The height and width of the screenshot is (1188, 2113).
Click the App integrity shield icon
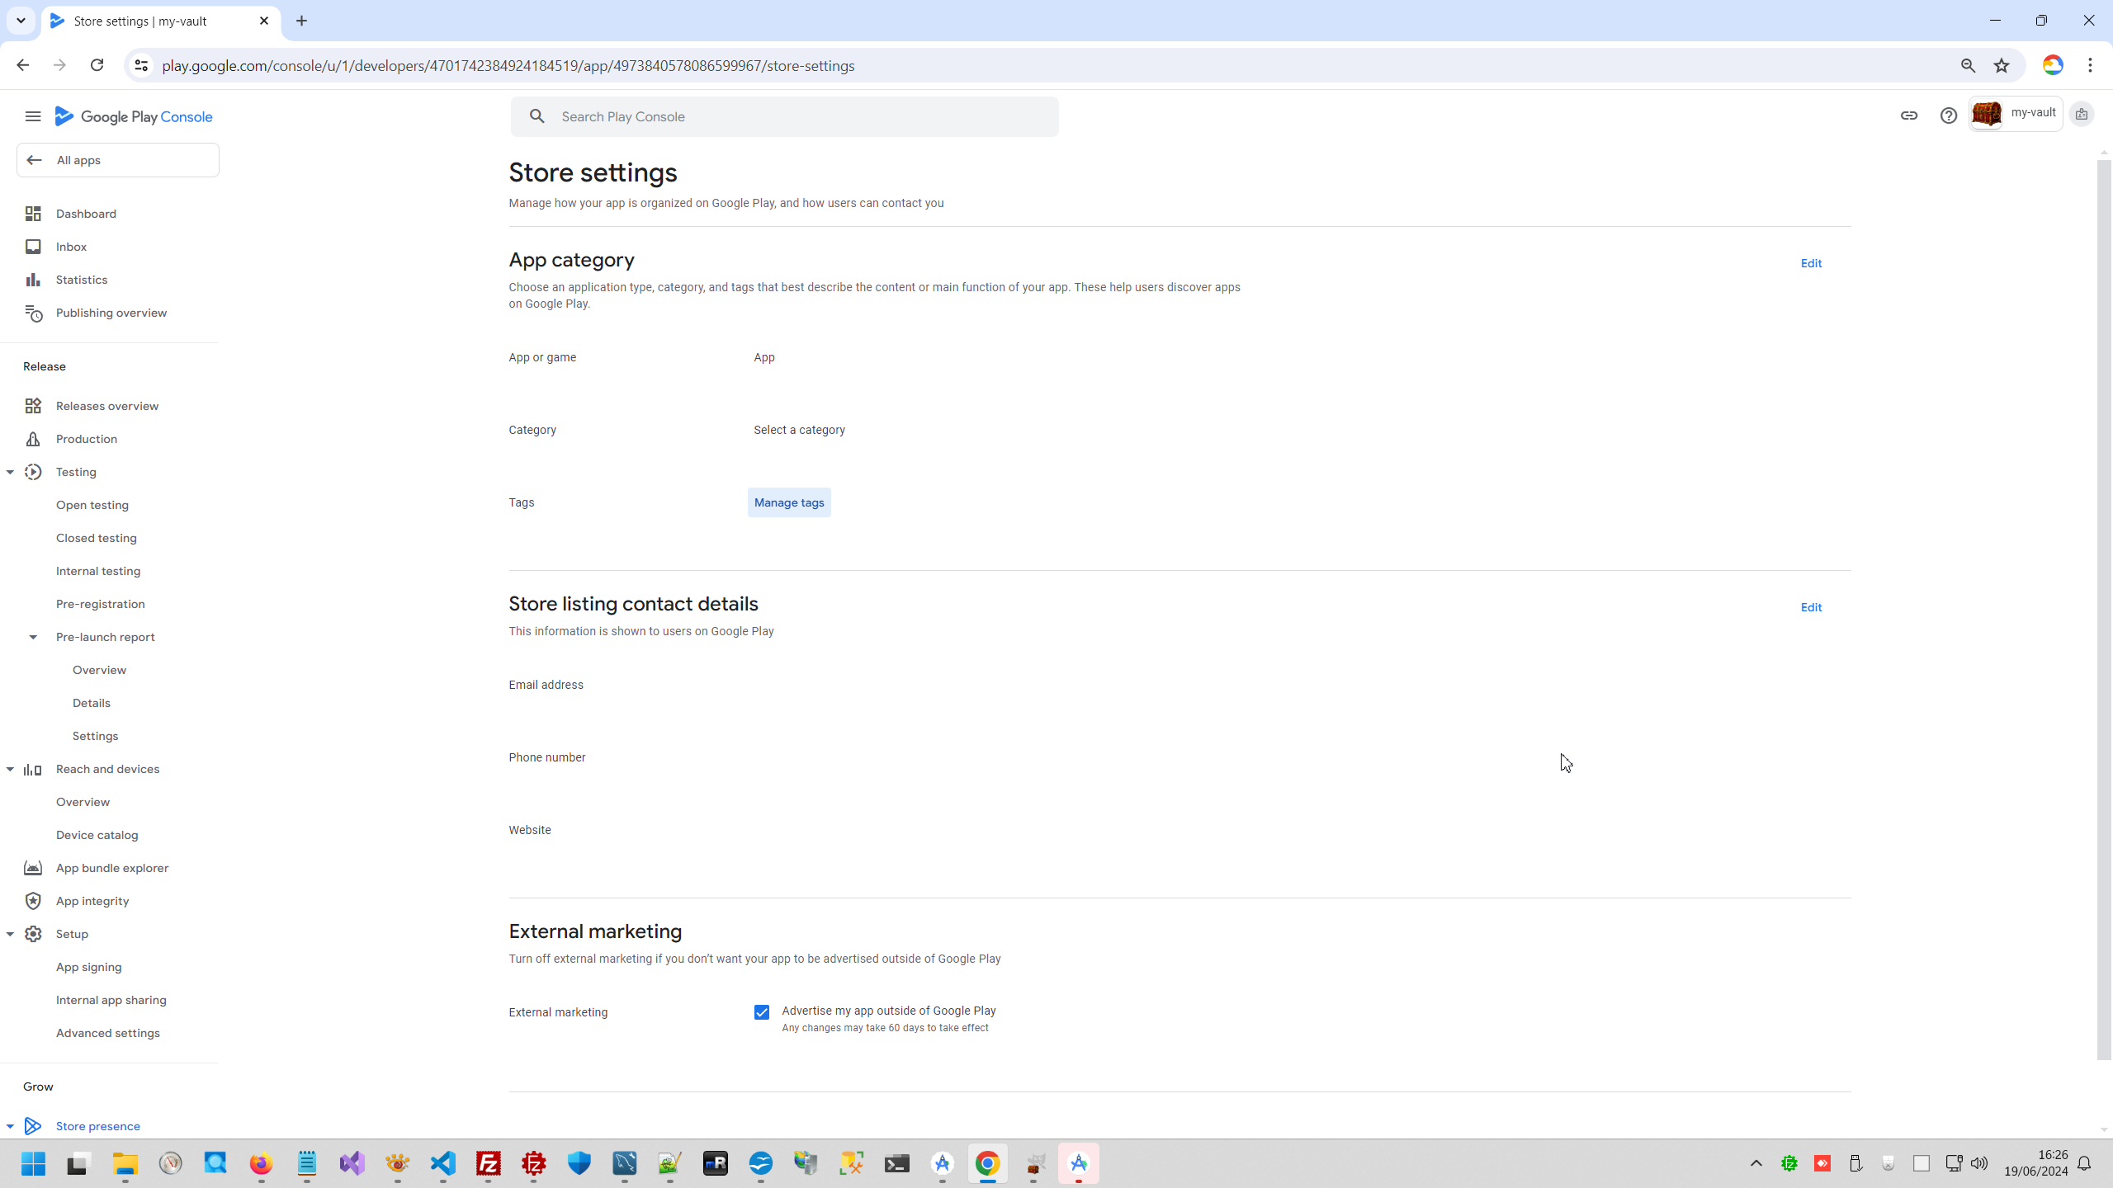[33, 901]
